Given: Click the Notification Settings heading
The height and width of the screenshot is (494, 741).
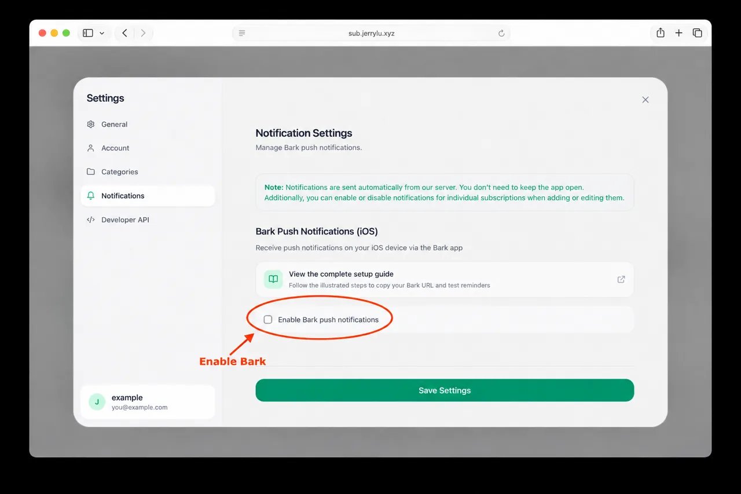Looking at the screenshot, I should click(304, 133).
